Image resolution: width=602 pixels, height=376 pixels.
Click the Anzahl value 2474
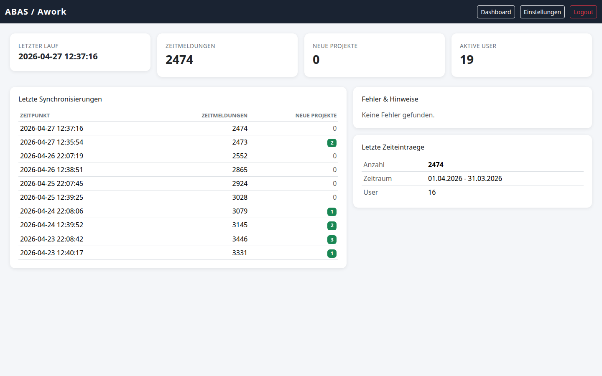(x=436, y=165)
